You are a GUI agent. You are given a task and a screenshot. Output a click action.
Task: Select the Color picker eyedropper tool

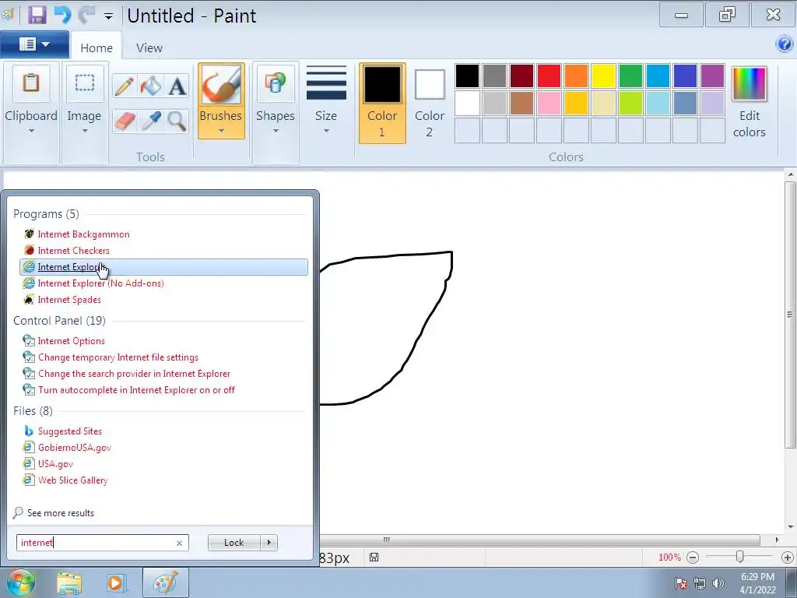[x=151, y=121]
